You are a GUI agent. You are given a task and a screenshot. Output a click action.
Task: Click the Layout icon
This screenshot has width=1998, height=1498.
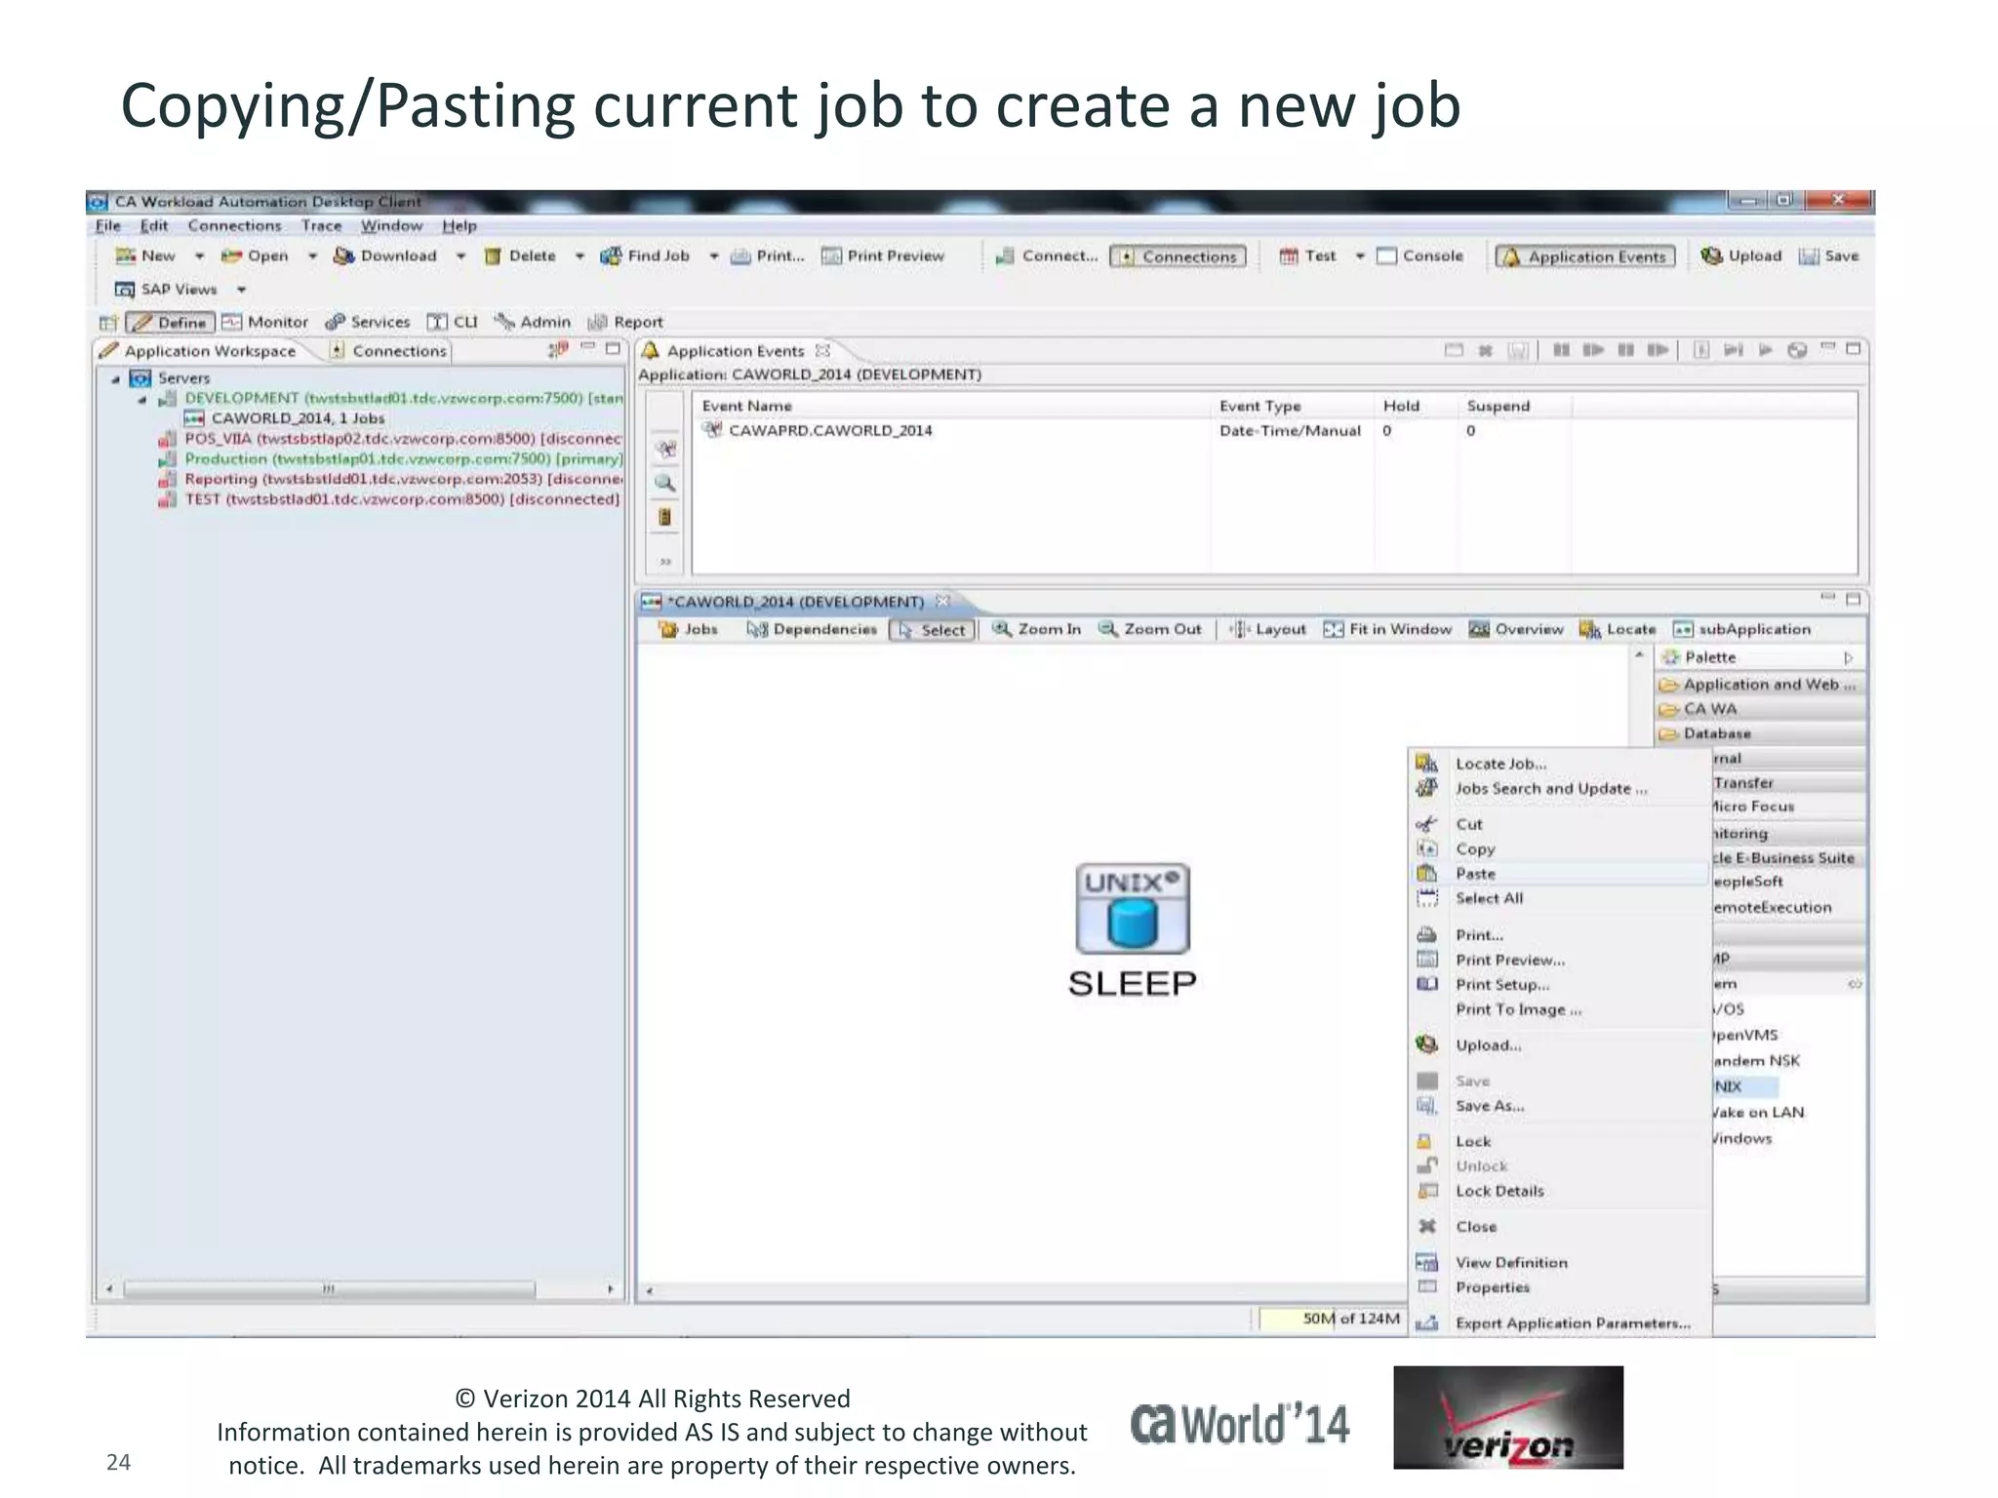tap(1239, 629)
